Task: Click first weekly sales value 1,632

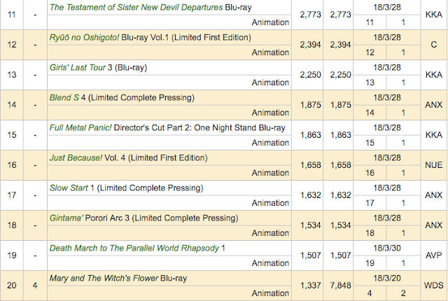Action: coord(311,195)
